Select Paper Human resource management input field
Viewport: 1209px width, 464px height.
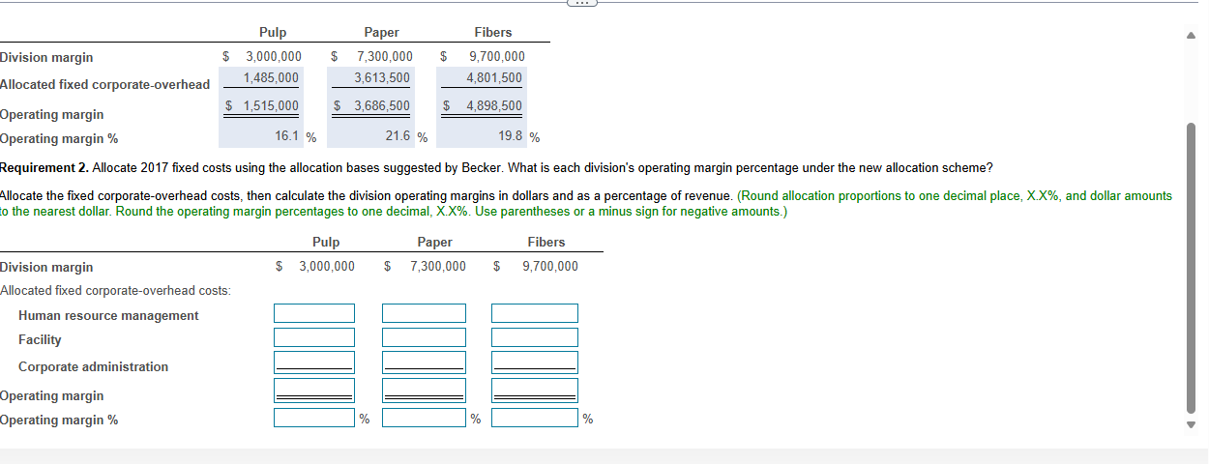click(424, 313)
